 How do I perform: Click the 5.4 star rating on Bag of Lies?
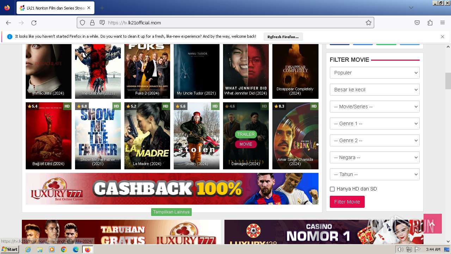tap(32, 106)
